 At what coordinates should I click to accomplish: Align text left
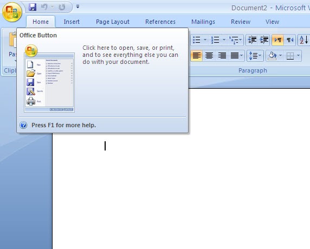tap(197, 56)
